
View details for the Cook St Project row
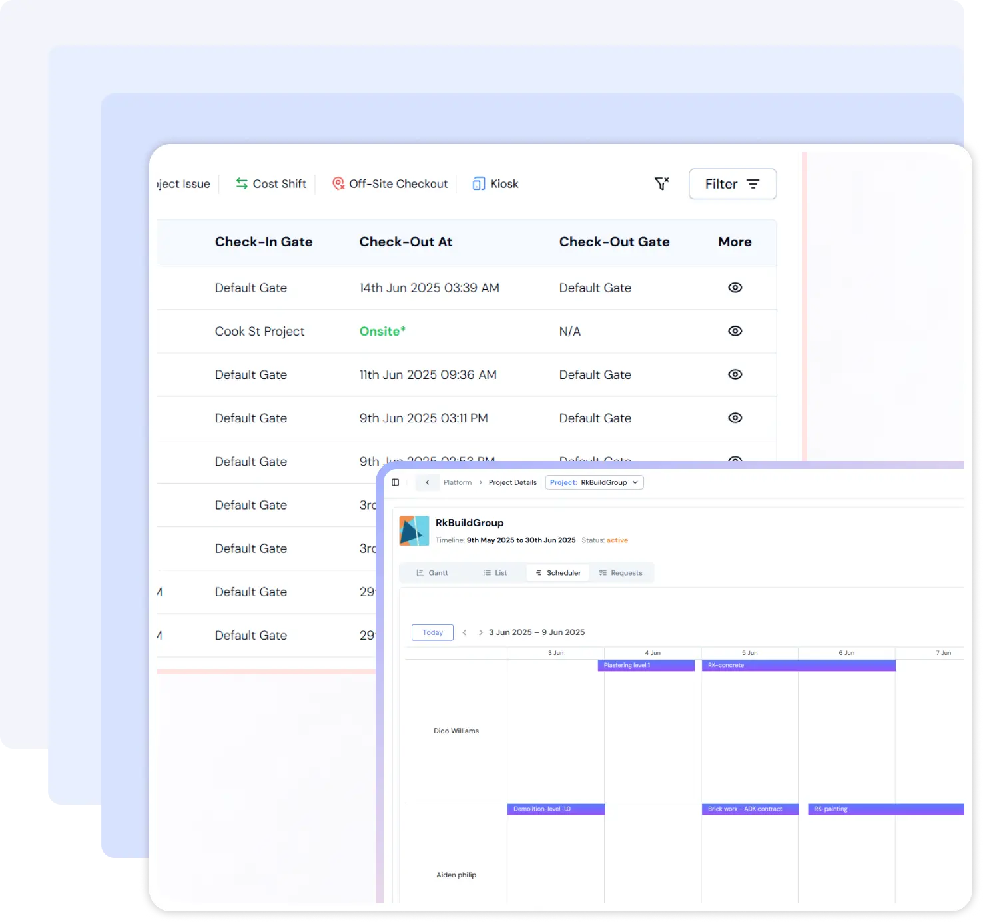735,331
